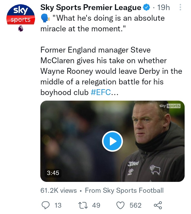The image size is (191, 214).
Task: Click the reply speech bubble icon
Action: click(45, 205)
